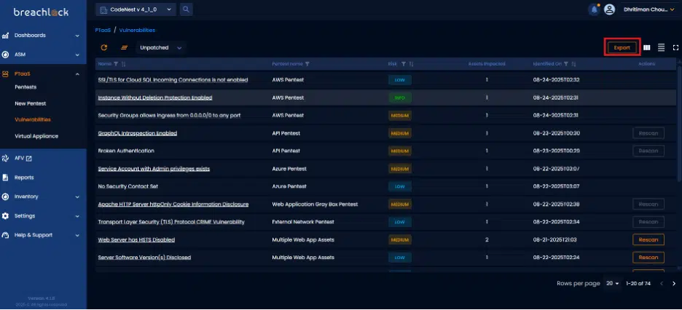Click LOW badge on SSL/TLS row
This screenshot has height=310, width=682.
(400, 80)
